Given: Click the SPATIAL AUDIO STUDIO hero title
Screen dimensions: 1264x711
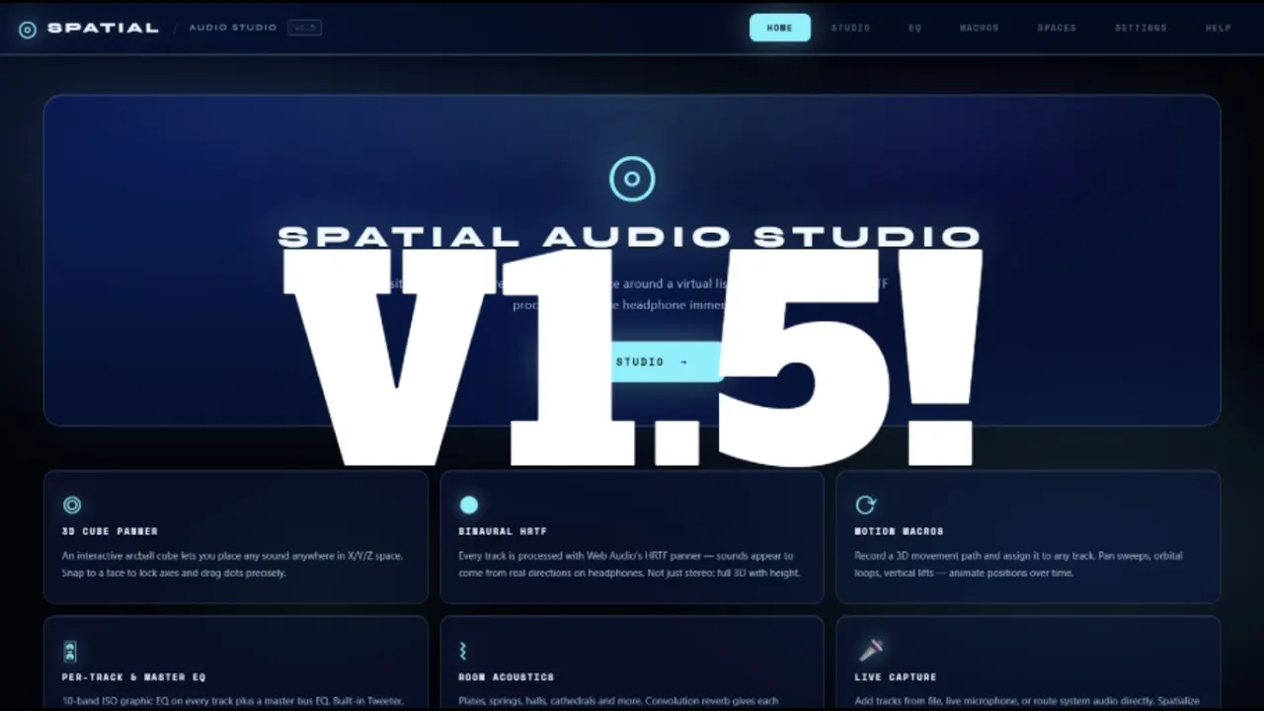Looking at the screenshot, I should [x=630, y=237].
